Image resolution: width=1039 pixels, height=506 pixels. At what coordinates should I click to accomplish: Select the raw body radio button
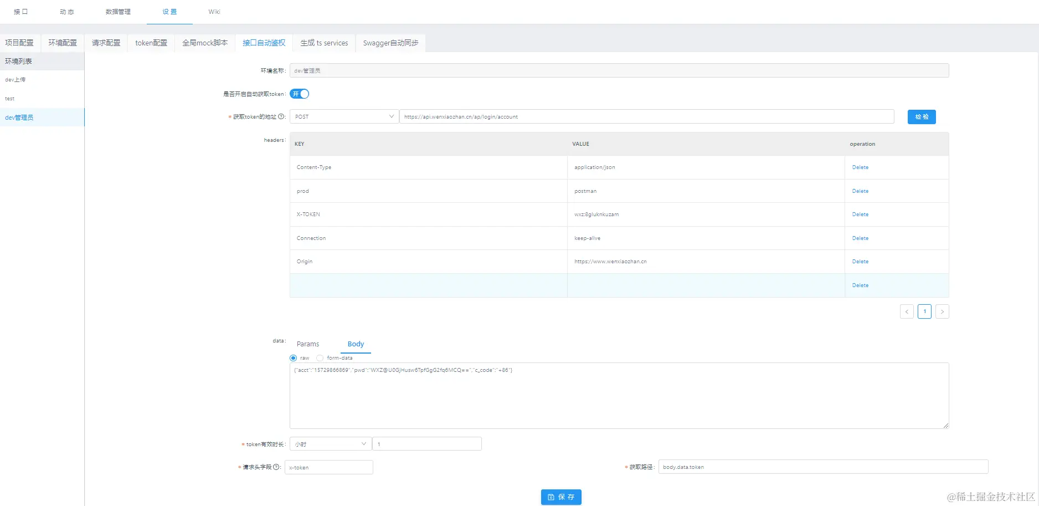click(x=293, y=358)
